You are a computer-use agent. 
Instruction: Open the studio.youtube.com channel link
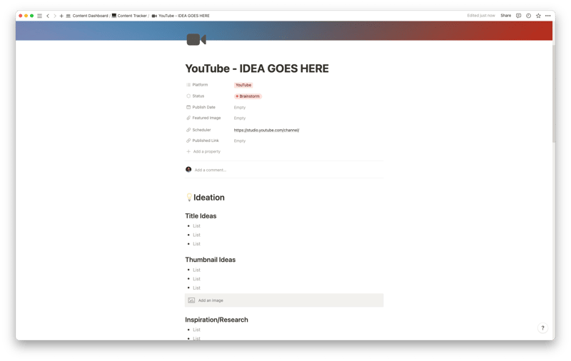click(x=266, y=130)
